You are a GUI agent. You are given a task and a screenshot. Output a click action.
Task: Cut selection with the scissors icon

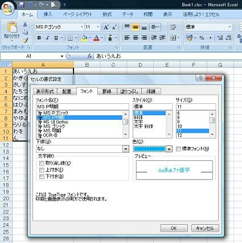click(x=25, y=24)
